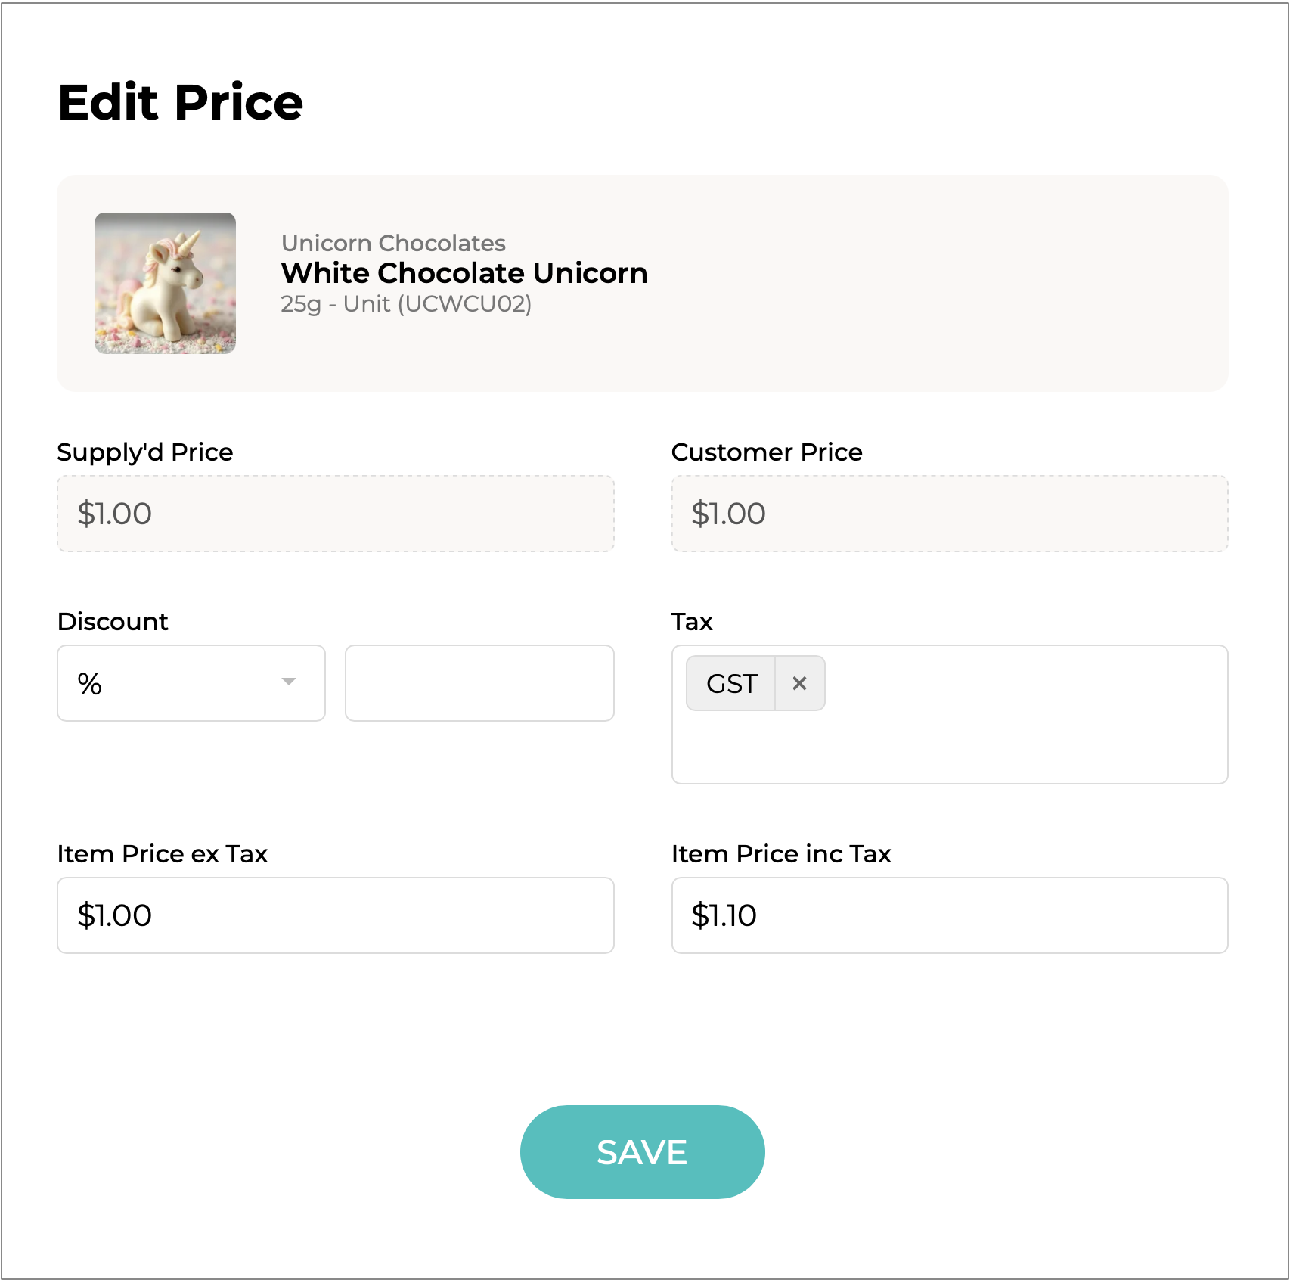The image size is (1290, 1283).
Task: Click the White Chocolate Unicorn product name
Action: pos(464,273)
